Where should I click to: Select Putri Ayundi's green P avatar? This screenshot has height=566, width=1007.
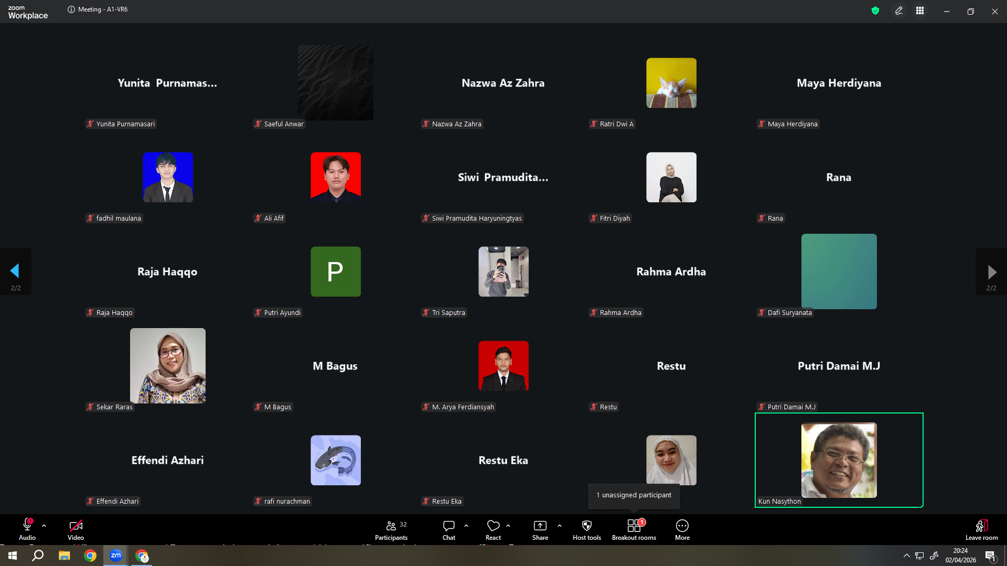(x=336, y=271)
